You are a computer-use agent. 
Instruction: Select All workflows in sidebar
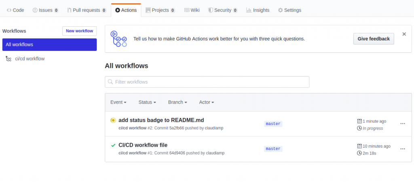click(49, 44)
